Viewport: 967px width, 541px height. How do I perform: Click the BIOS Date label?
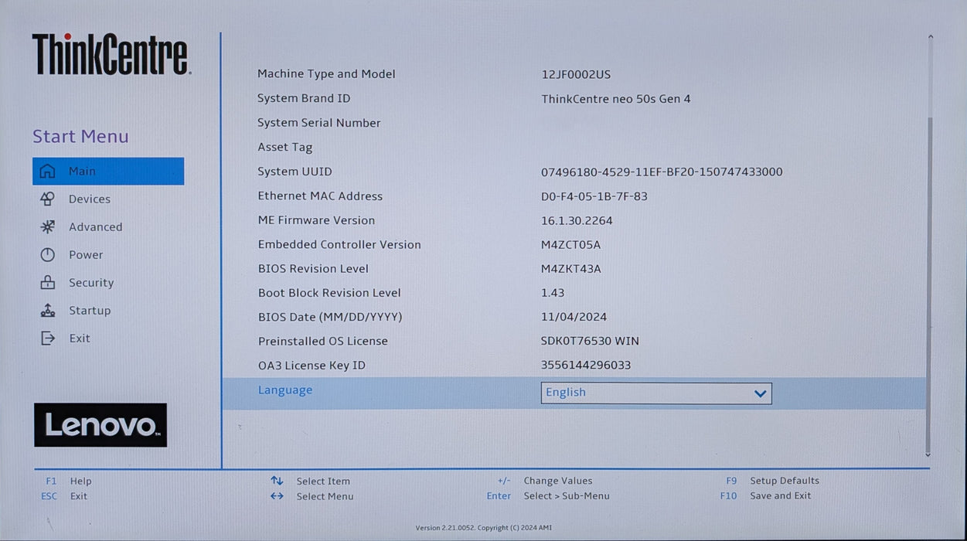330,317
